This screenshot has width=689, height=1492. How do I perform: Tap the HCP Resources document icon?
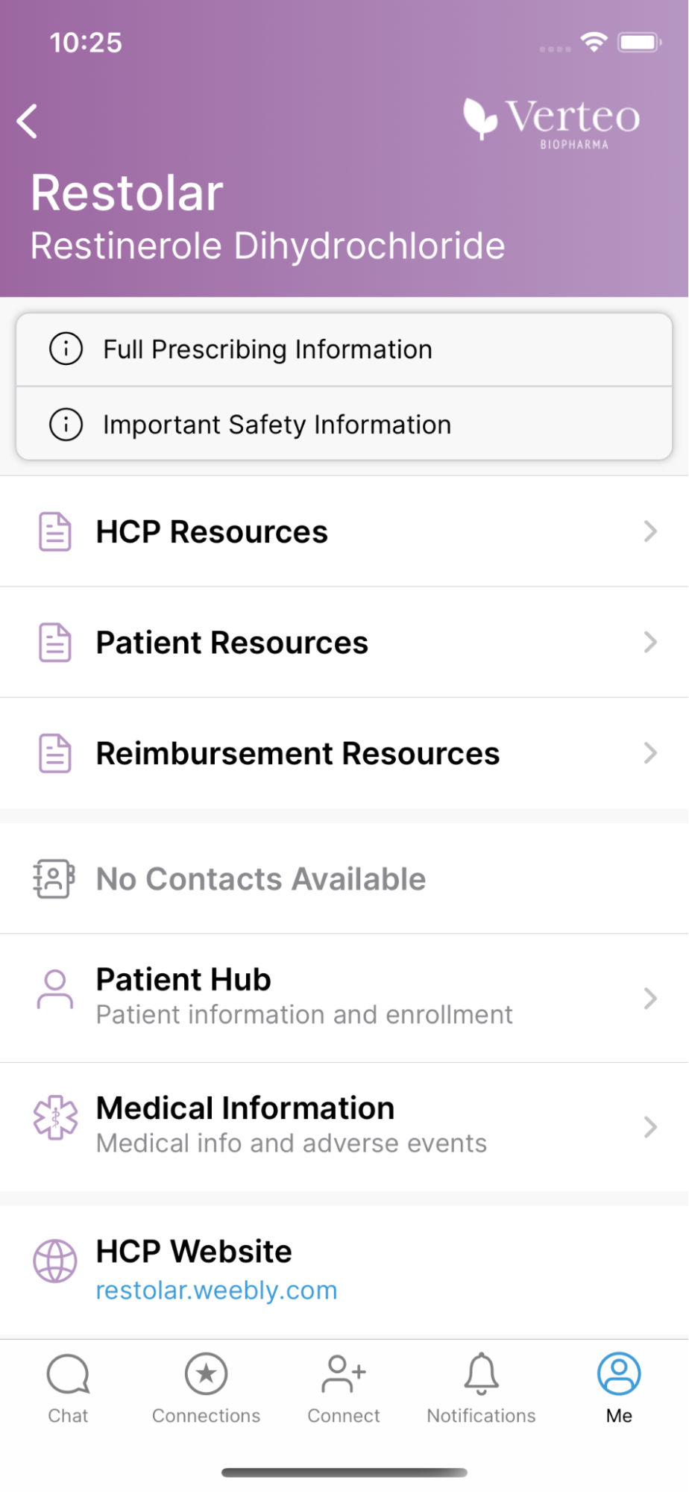pos(54,531)
